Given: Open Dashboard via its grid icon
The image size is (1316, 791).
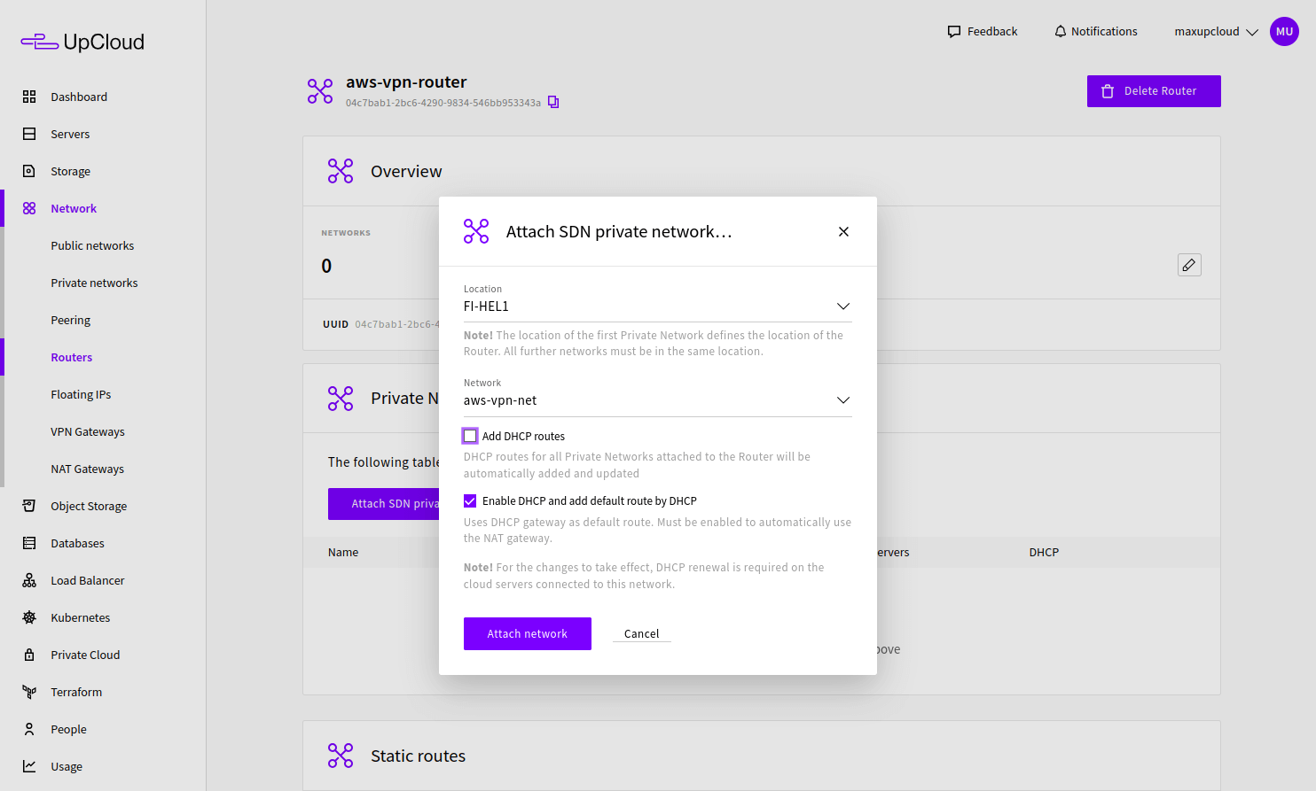Looking at the screenshot, I should (x=29, y=97).
